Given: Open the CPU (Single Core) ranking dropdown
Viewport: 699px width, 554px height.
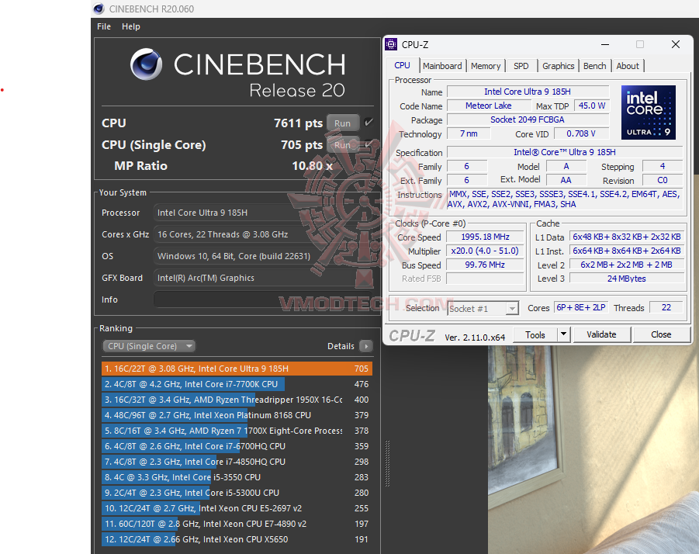Looking at the screenshot, I should pyautogui.click(x=149, y=346).
